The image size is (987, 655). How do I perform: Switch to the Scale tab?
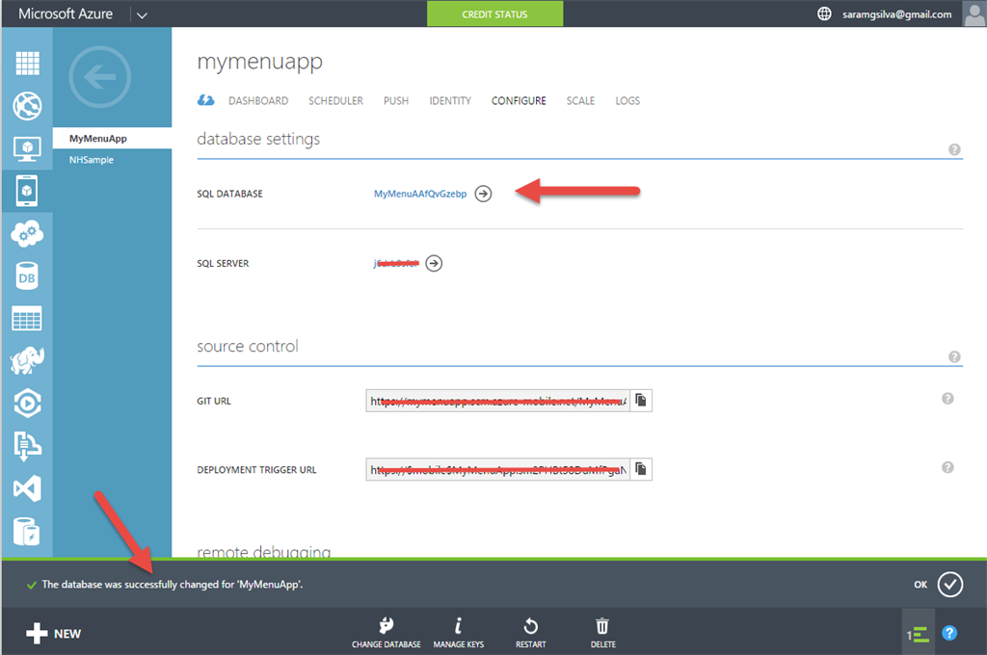580,101
